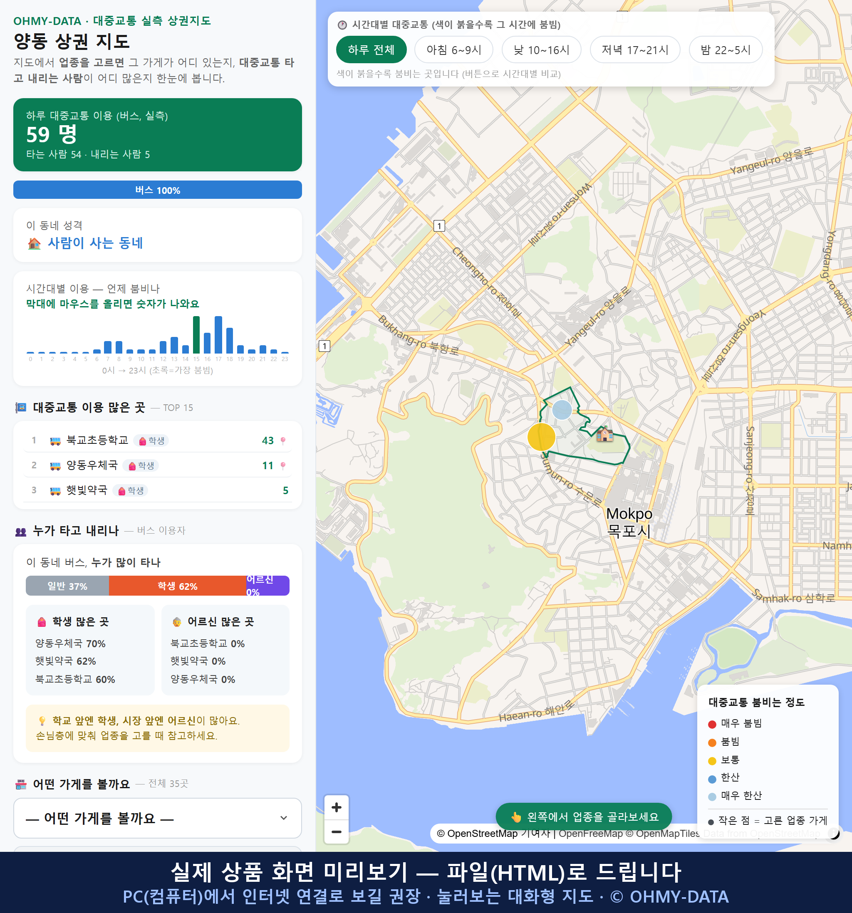Click the purple 어르신 0% segment
The width and height of the screenshot is (852, 913).
[x=268, y=586]
